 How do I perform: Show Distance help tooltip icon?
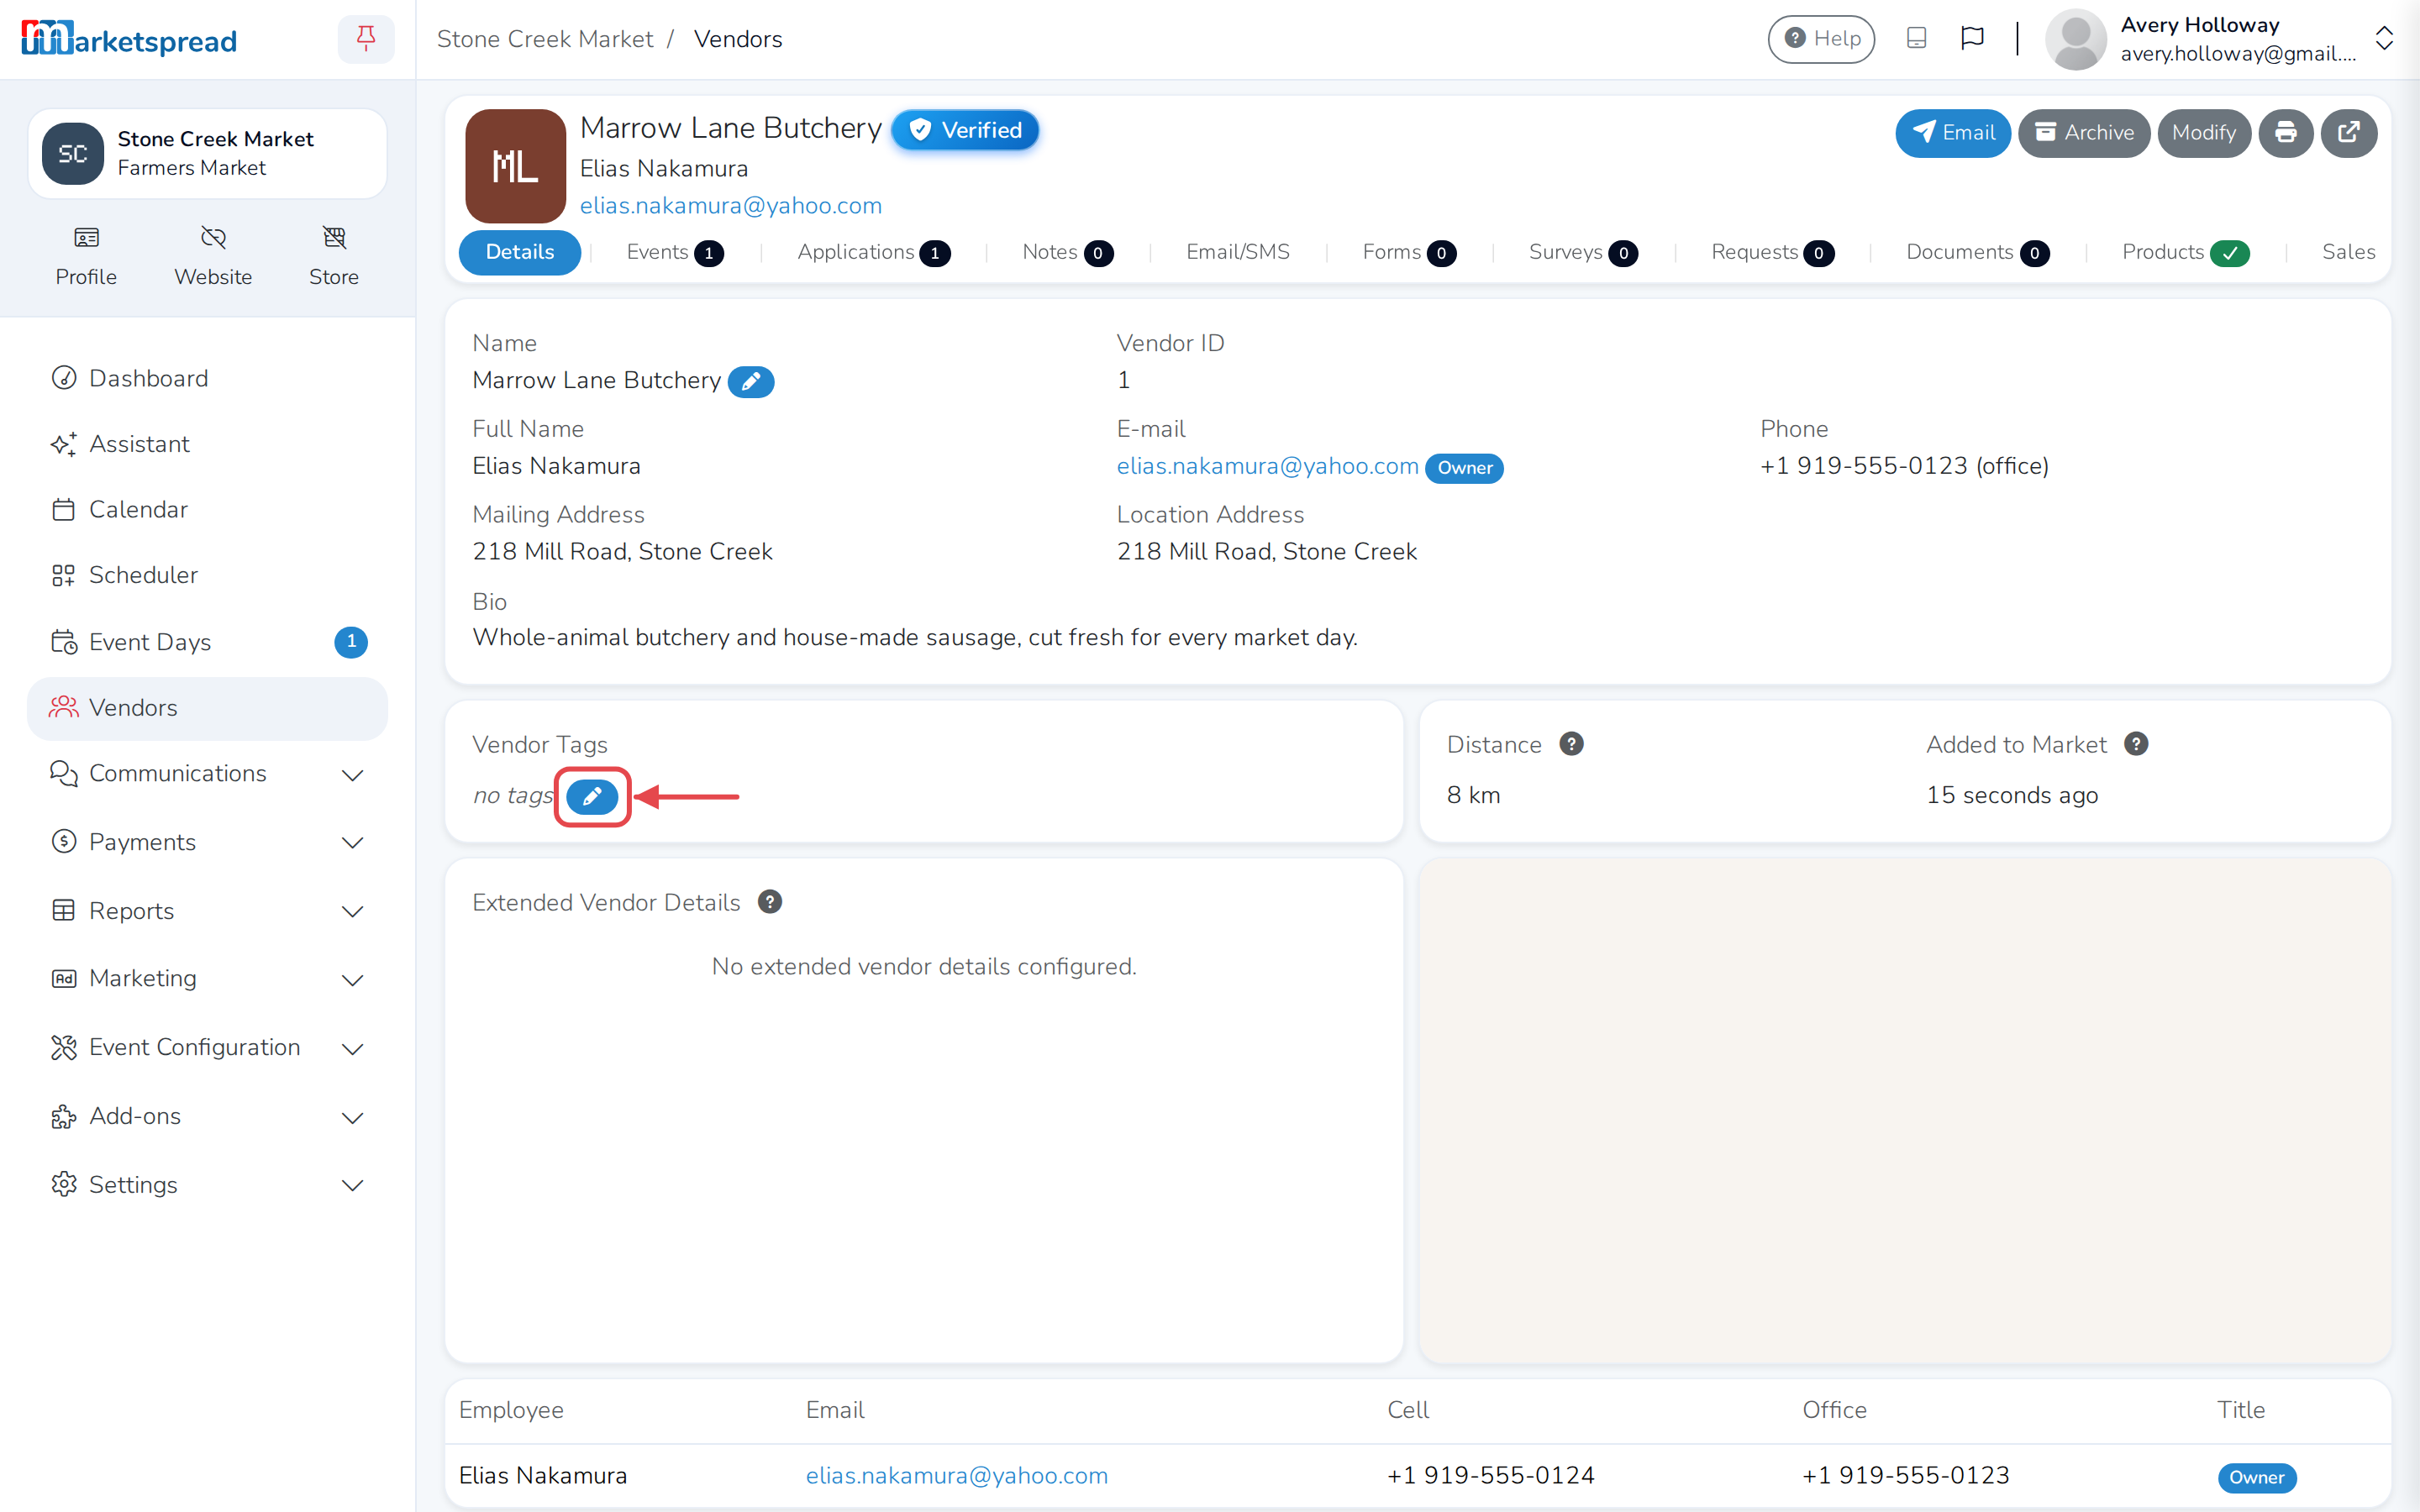click(x=1571, y=744)
